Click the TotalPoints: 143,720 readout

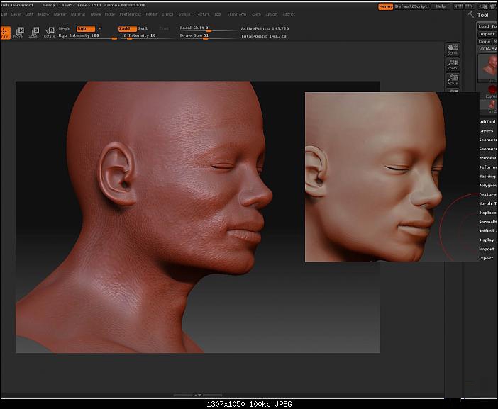click(x=264, y=36)
